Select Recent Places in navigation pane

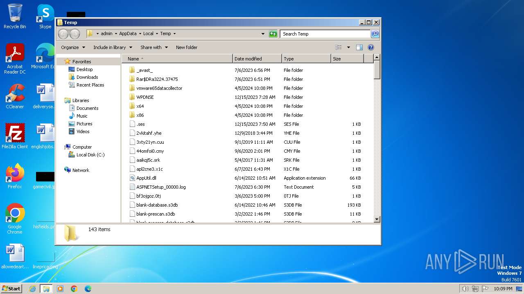90,85
